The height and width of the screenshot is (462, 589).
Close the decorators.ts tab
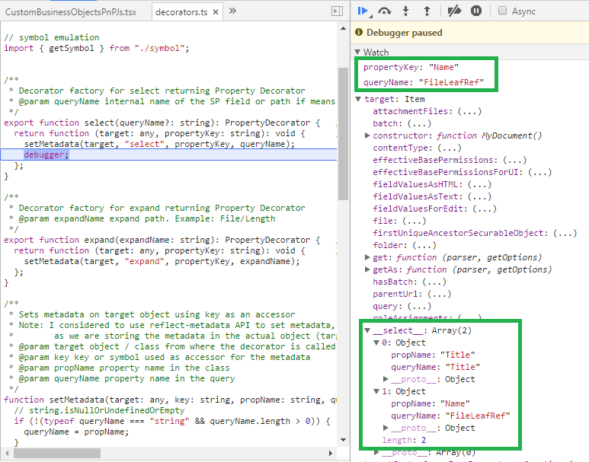click(216, 12)
